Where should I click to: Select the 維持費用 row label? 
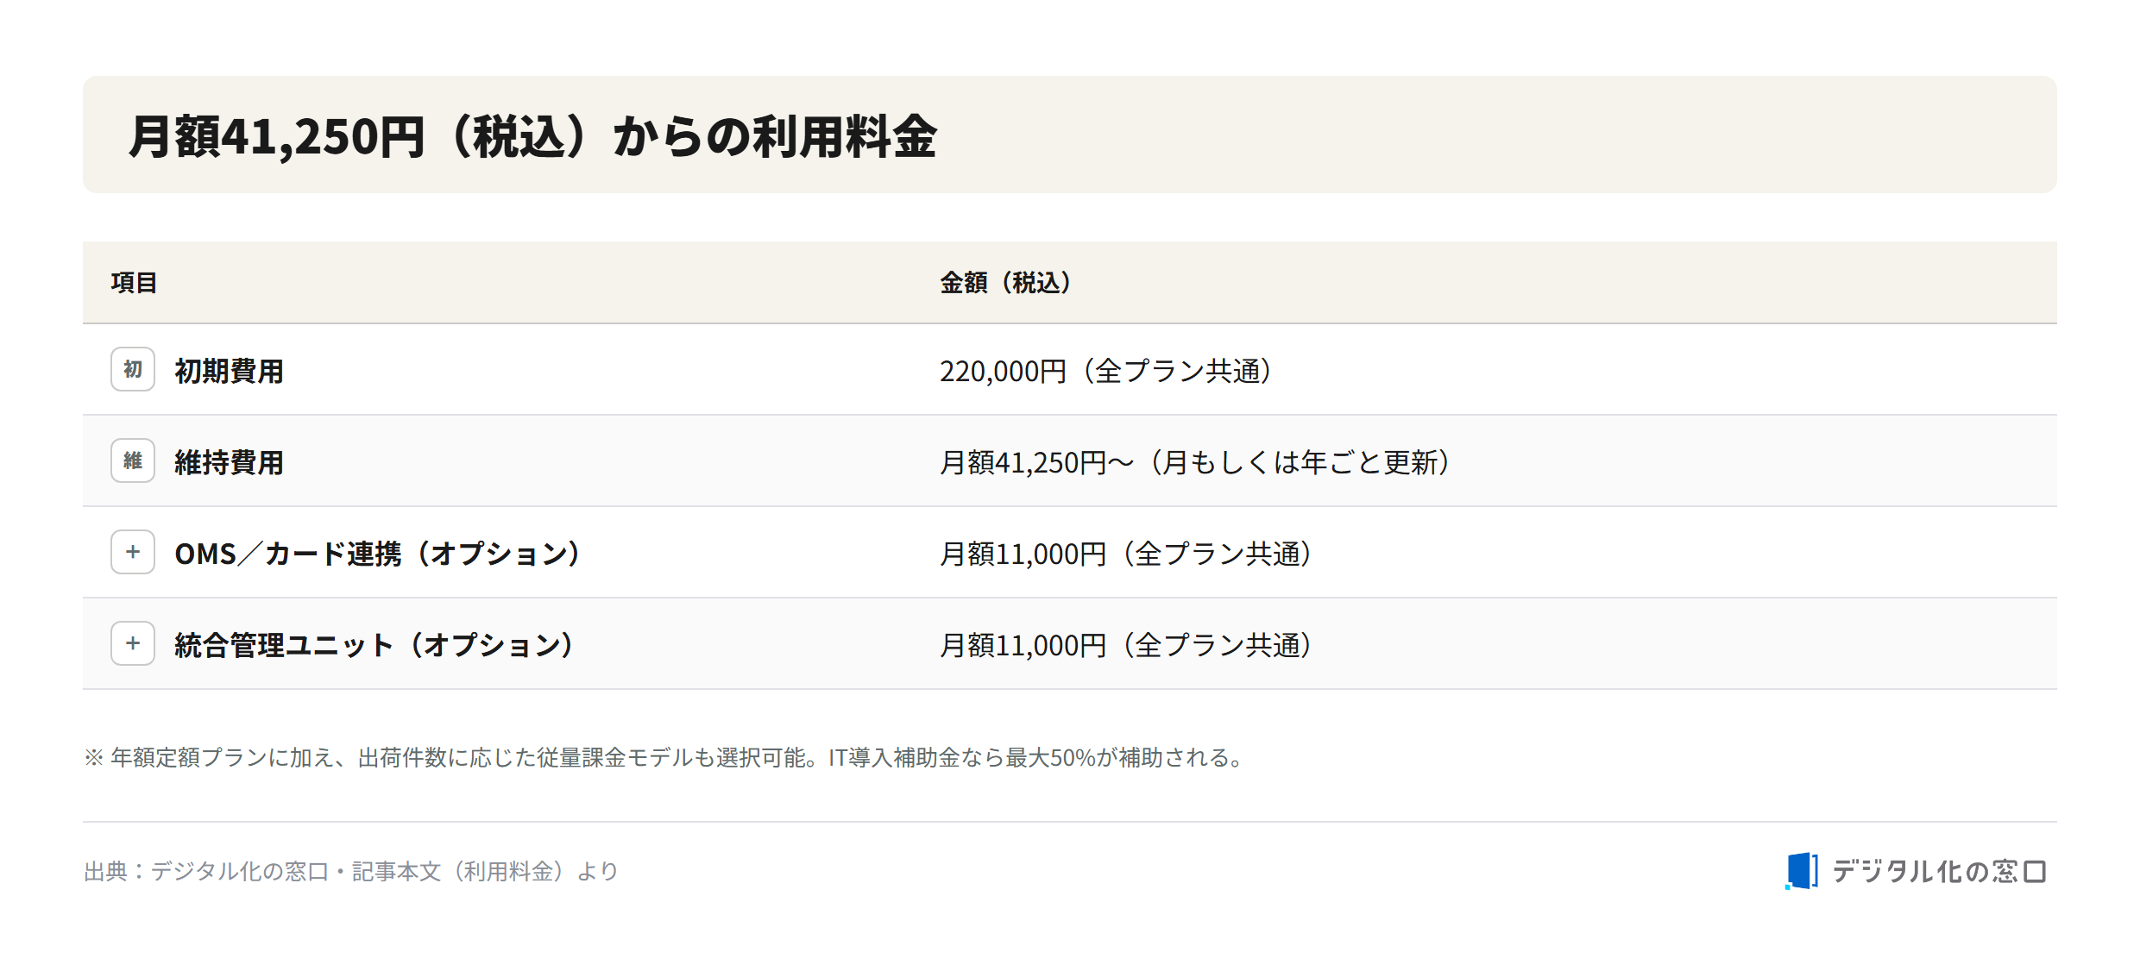click(230, 462)
